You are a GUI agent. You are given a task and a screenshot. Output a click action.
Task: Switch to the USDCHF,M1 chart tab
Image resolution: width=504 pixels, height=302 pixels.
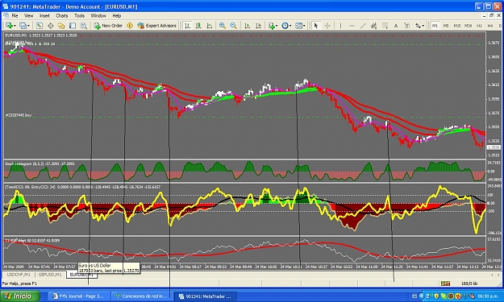click(x=19, y=275)
